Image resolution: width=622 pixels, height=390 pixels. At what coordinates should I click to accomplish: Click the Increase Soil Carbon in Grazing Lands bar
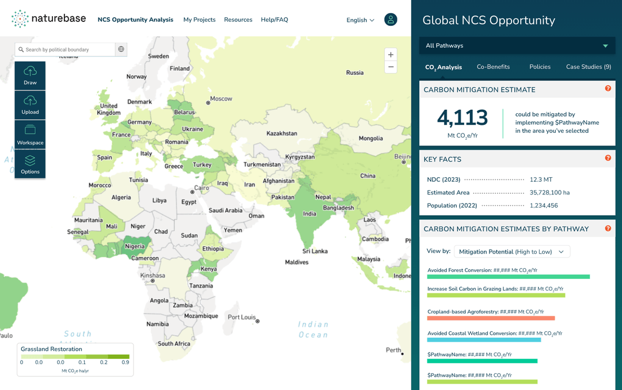496,295
